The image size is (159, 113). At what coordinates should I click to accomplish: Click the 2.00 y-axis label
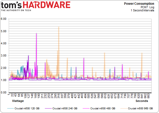point(3,68)
